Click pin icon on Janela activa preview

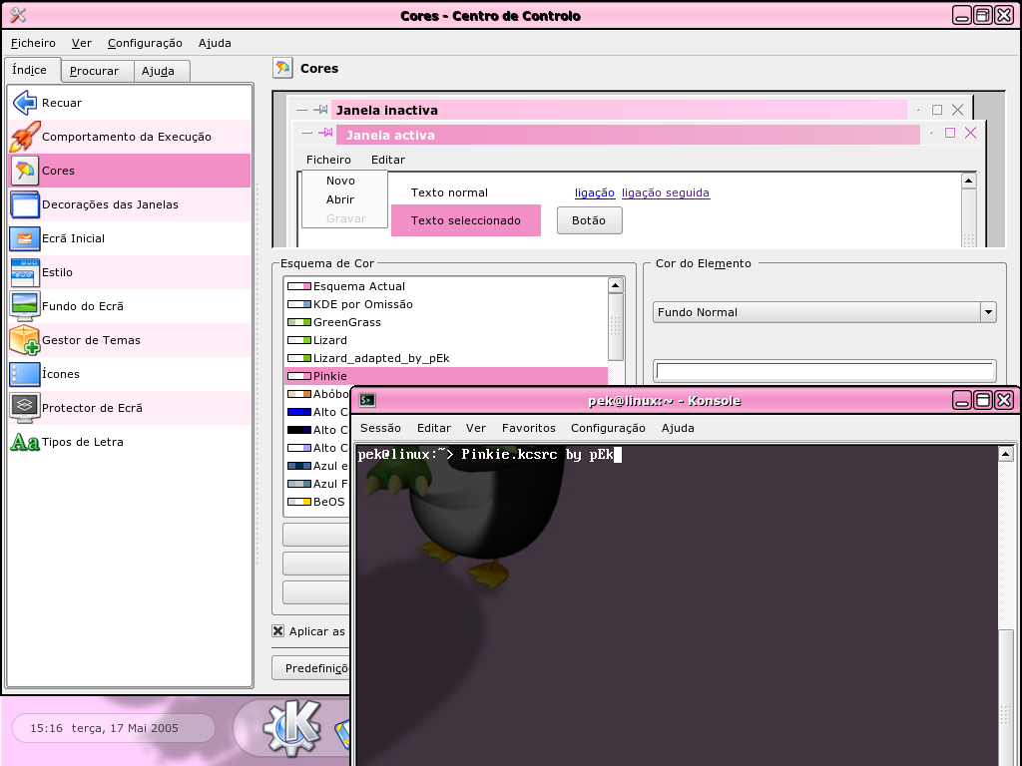[325, 133]
